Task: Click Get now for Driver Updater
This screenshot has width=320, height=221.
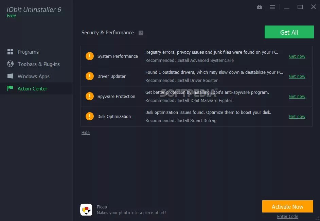Action: [297, 76]
